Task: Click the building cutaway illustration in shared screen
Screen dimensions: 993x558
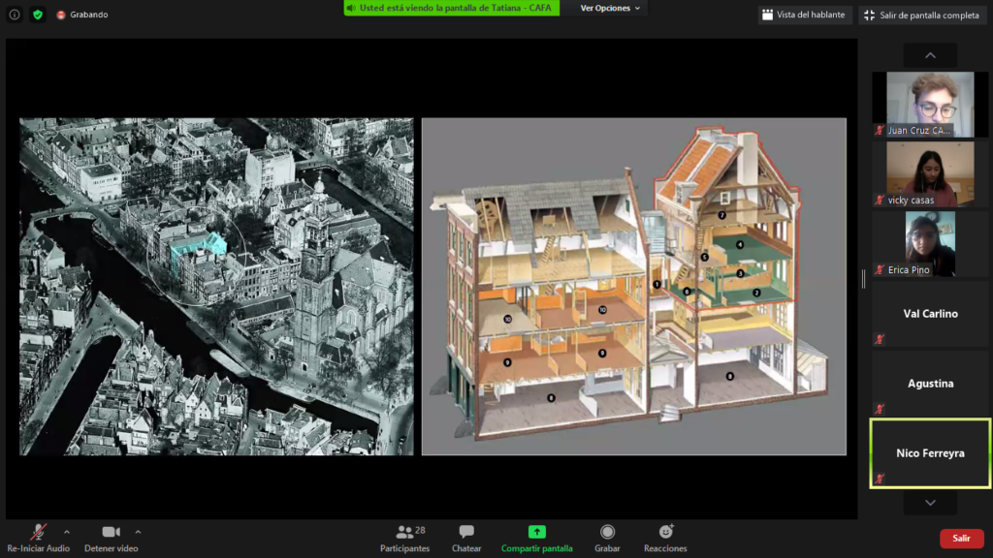Action: click(x=634, y=287)
